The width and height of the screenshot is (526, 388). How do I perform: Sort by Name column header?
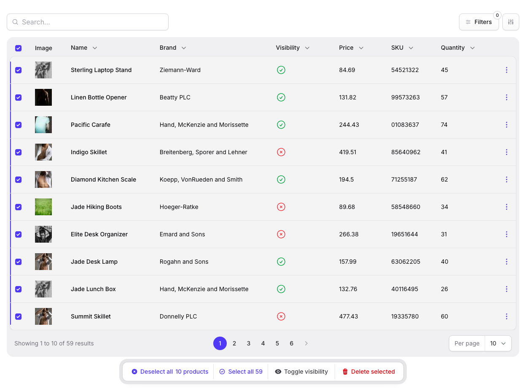[x=84, y=48]
